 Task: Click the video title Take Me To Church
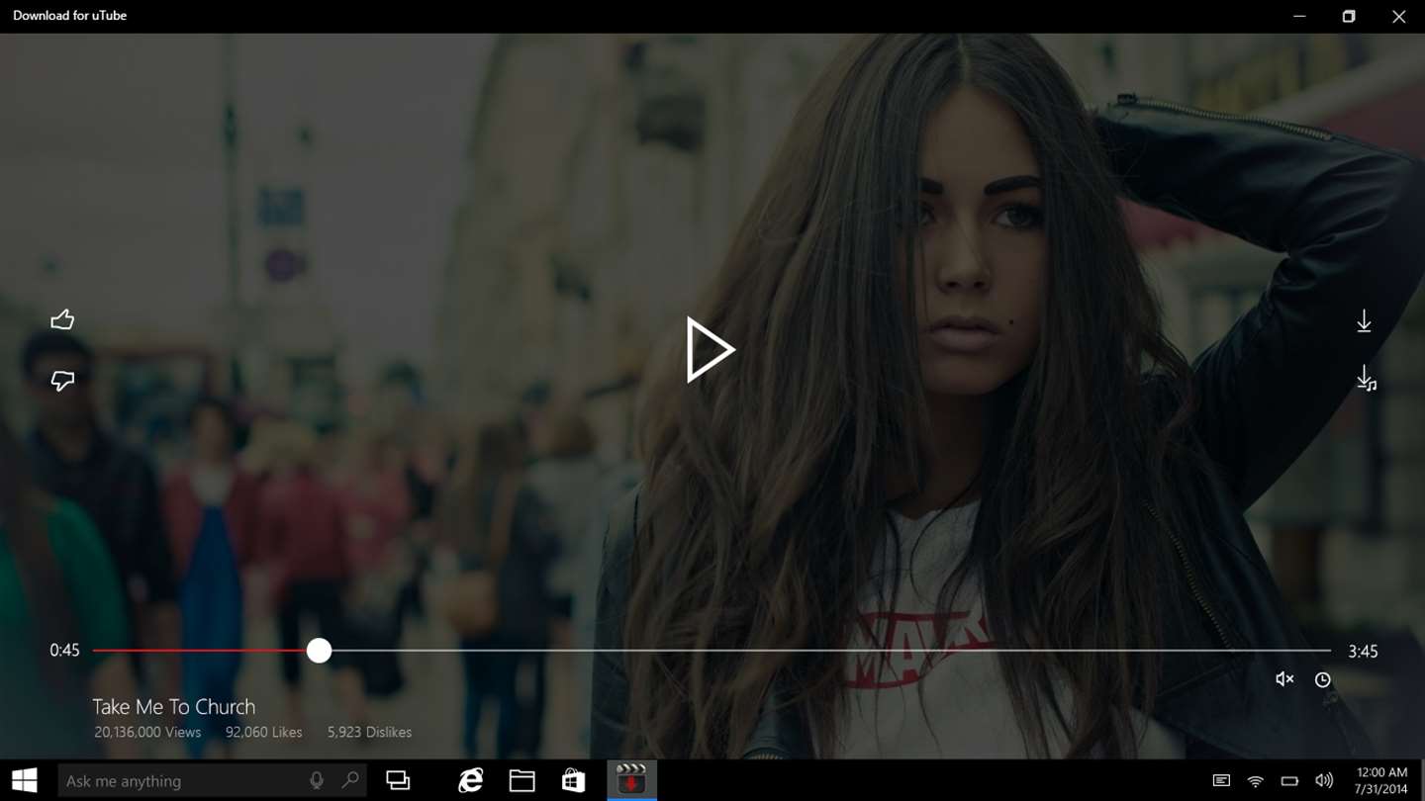(174, 707)
